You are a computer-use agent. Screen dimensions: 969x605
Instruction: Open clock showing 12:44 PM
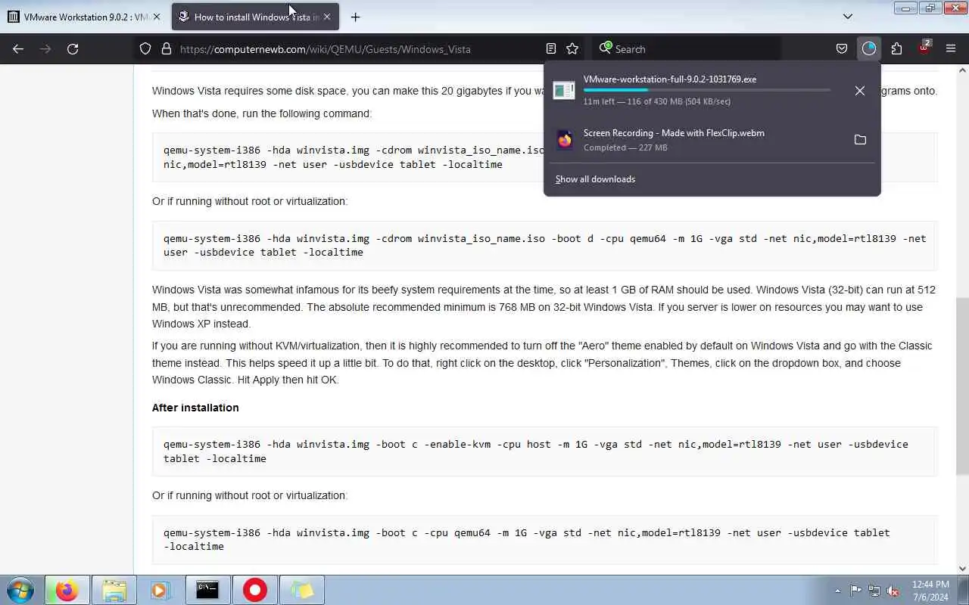click(930, 590)
